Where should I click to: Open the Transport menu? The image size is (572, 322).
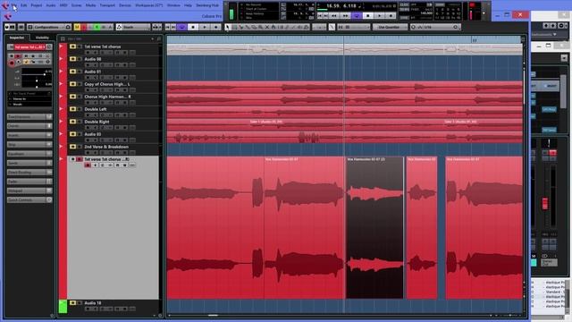pos(107,5)
